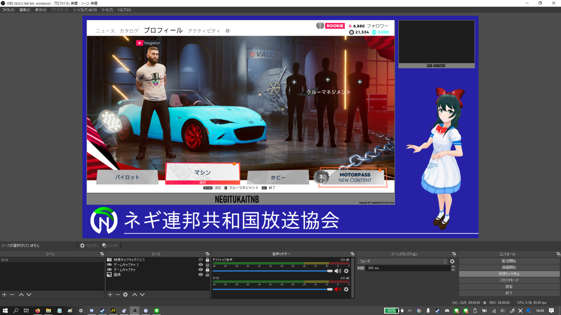
Task: Open scene transition properties gear
Action: 452,262
